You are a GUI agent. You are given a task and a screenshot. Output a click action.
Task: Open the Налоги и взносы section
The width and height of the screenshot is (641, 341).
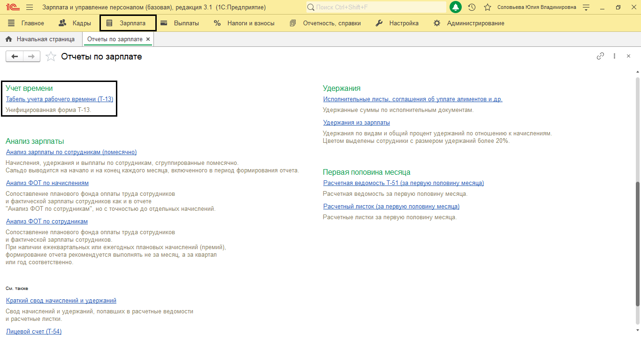[x=244, y=23]
